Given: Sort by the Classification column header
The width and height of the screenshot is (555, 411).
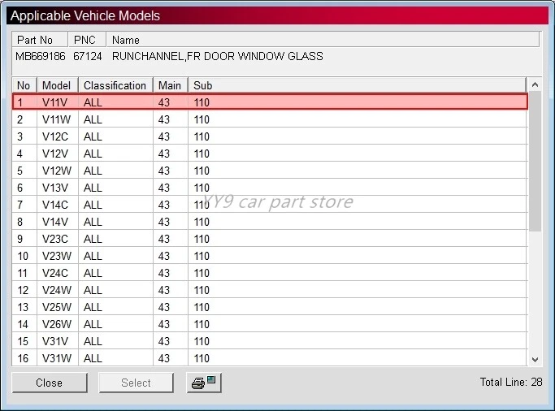Looking at the screenshot, I should (115, 85).
